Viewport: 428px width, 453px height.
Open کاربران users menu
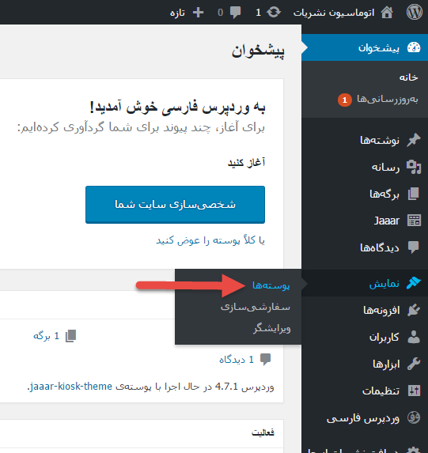click(x=384, y=337)
